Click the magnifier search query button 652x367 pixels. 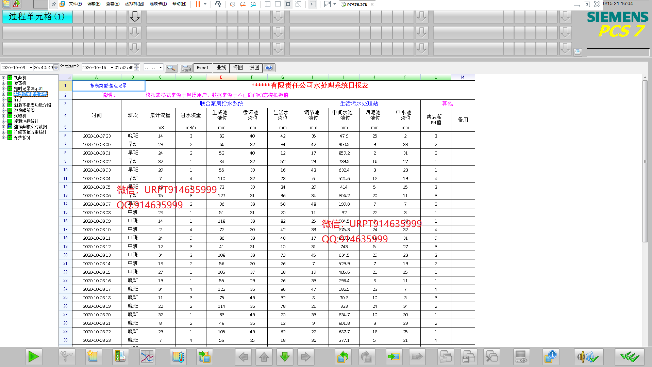click(x=171, y=68)
